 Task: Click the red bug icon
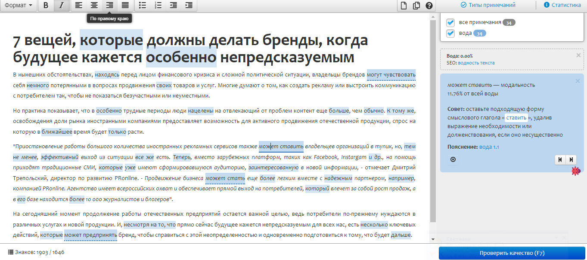tap(576, 171)
